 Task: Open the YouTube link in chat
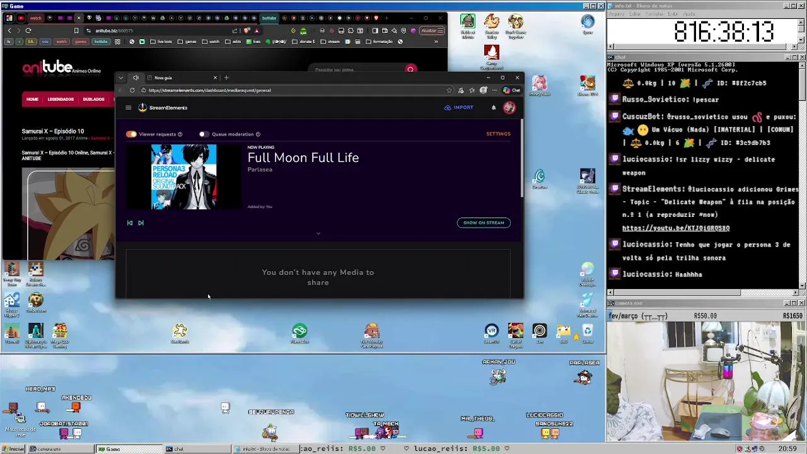coord(676,228)
